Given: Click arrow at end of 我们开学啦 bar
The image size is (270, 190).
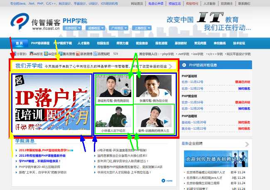Looking at the screenshot, I should 170,66.
